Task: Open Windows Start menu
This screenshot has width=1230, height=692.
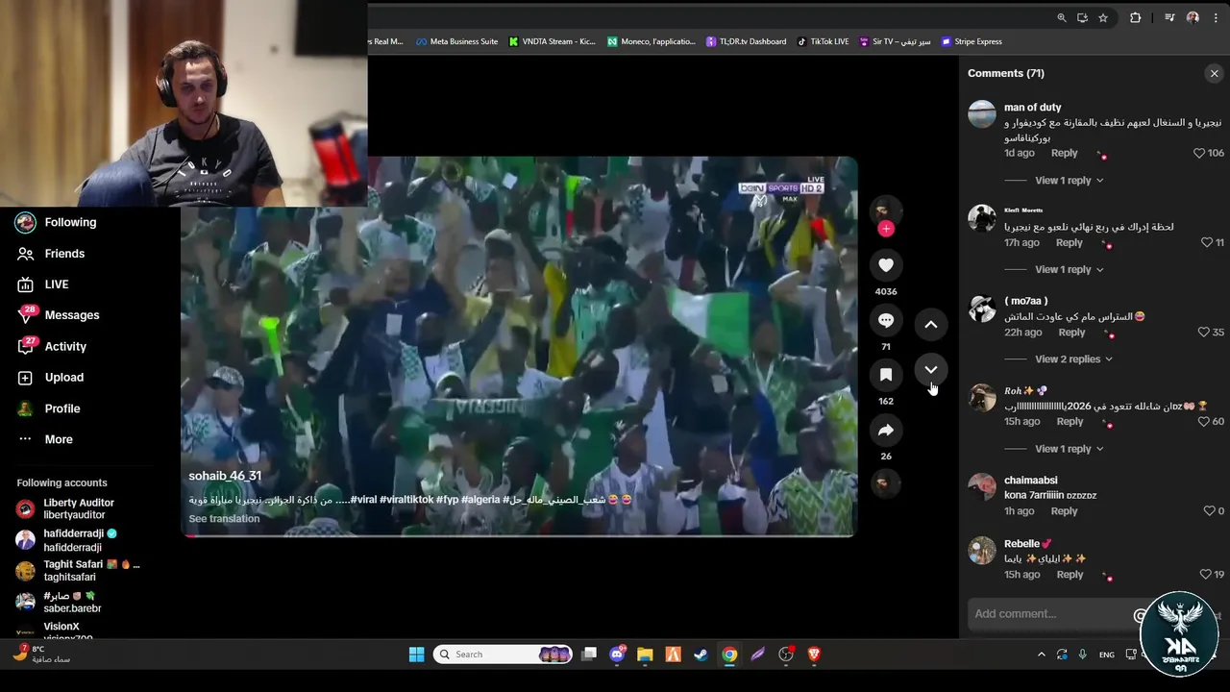Action: click(x=416, y=655)
